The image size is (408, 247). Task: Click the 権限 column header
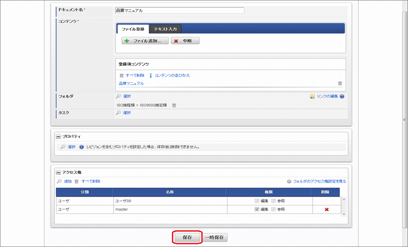point(269,192)
